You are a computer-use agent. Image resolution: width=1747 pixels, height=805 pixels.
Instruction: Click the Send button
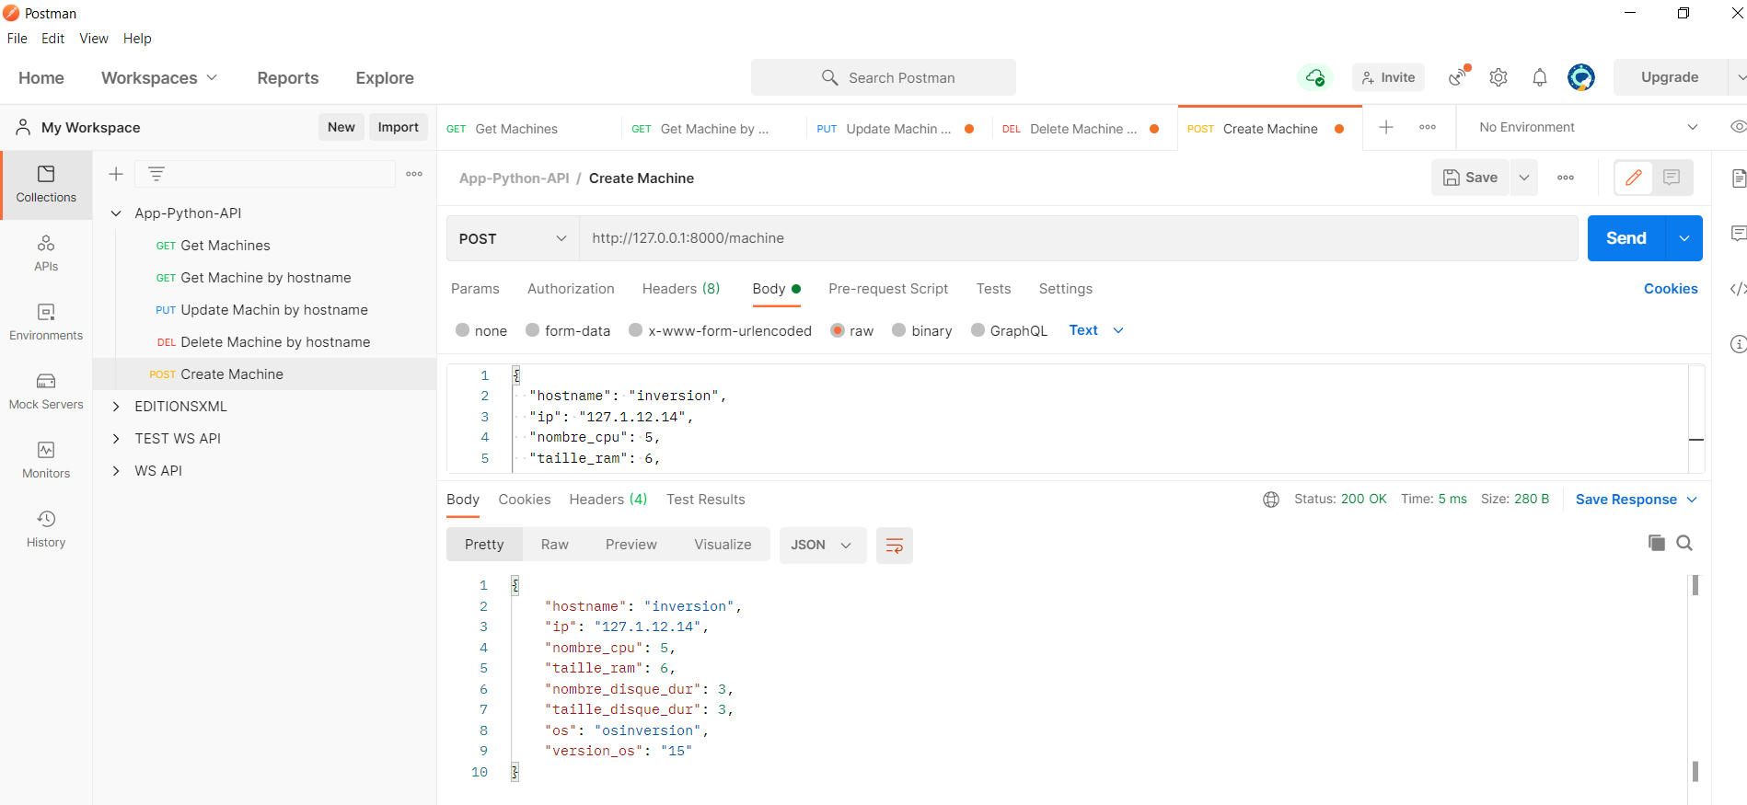click(x=1626, y=238)
